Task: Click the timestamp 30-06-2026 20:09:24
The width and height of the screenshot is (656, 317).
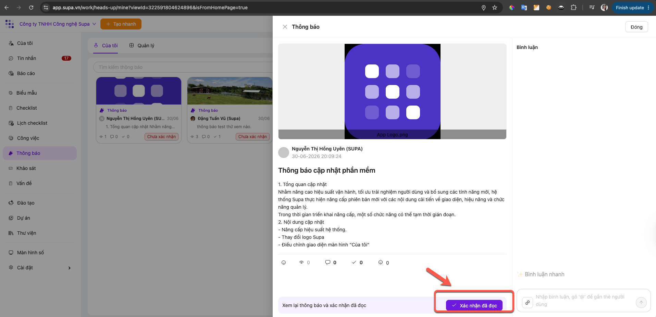Action: pos(317,156)
